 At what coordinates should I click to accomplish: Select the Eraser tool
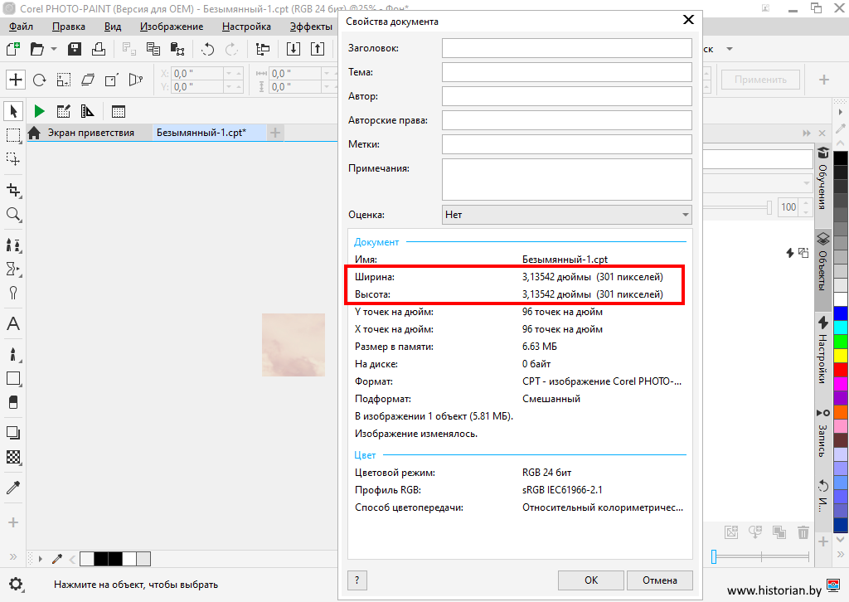[x=13, y=401]
